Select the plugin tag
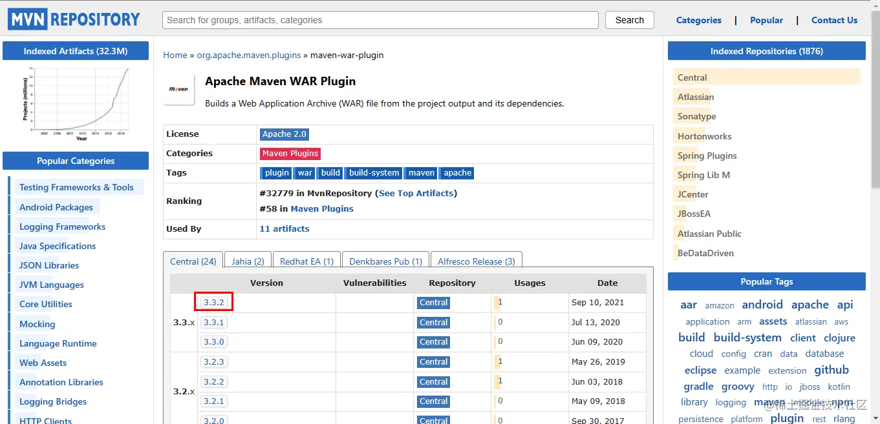The height and width of the screenshot is (424, 880). tap(277, 173)
